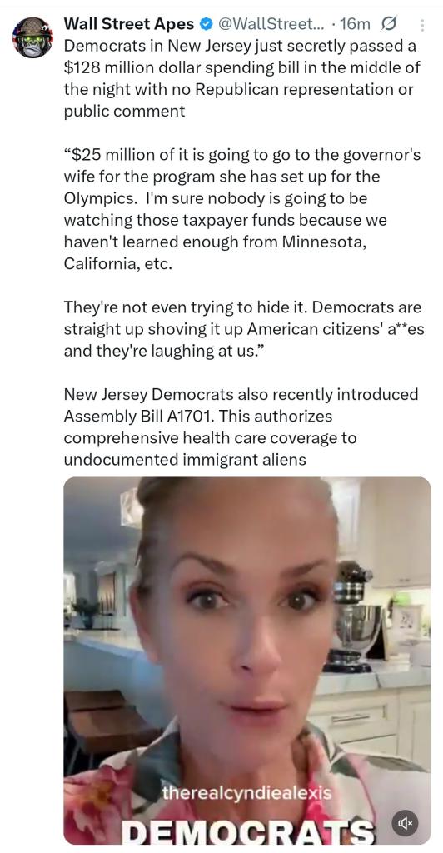The height and width of the screenshot is (853, 443).
Task: Unmute the video with the speaker icon
Action: click(x=406, y=824)
